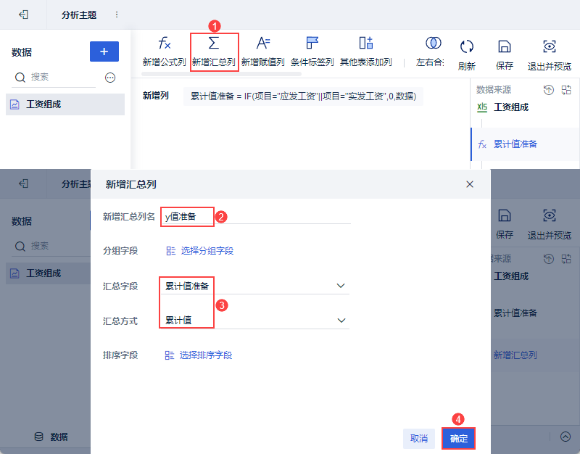The width and height of the screenshot is (580, 454).
Task: Click the 保存 save icon in top toolbar
Action: tap(505, 46)
